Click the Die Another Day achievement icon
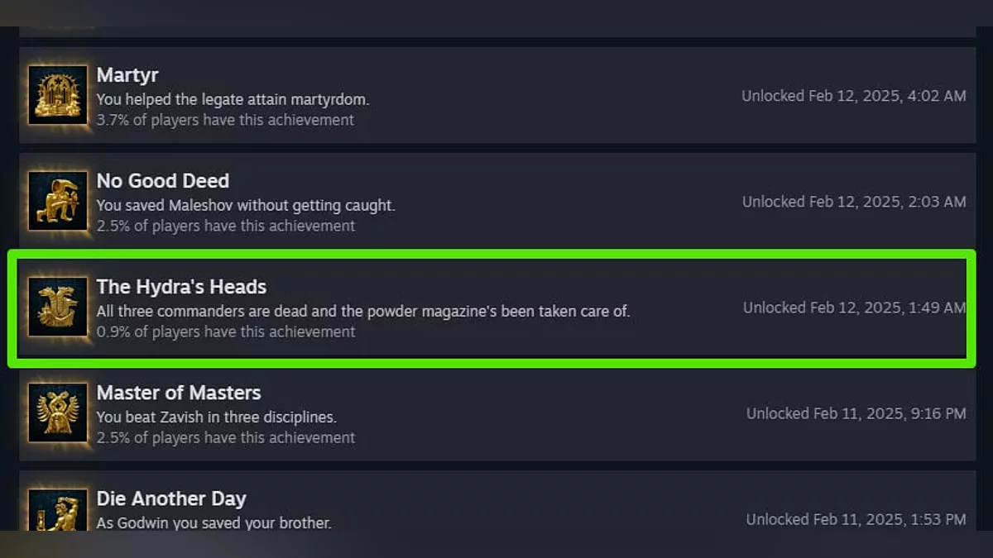The height and width of the screenshot is (558, 993). (58, 510)
